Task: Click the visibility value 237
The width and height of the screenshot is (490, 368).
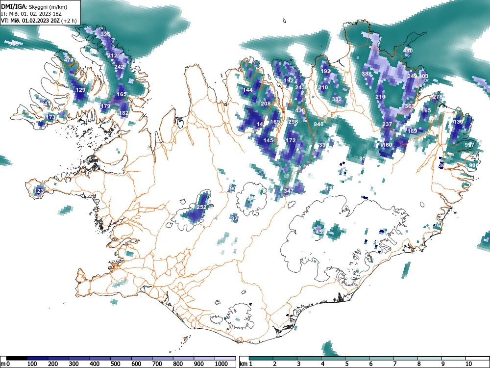Action: [387, 124]
